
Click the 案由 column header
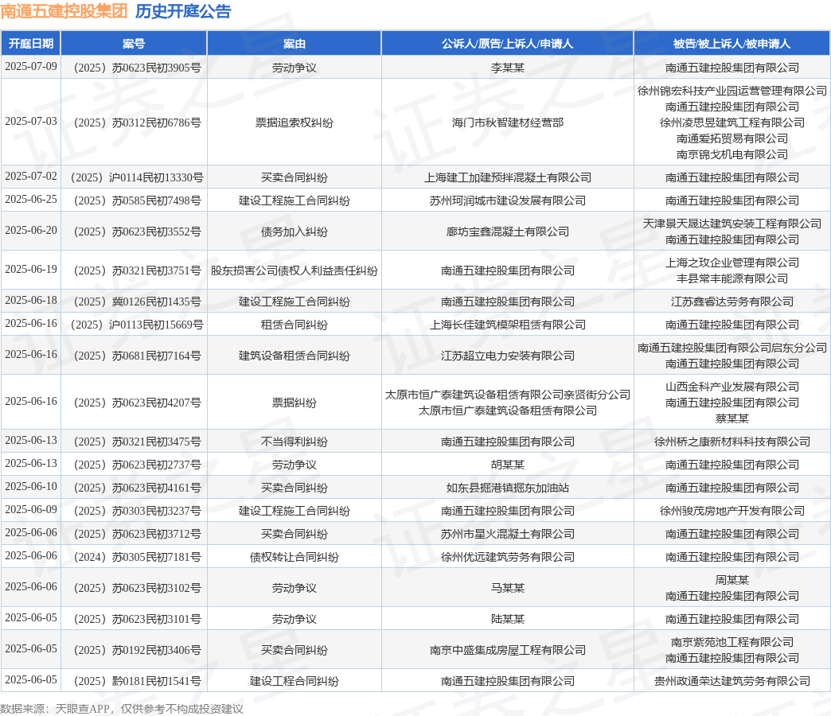[295, 44]
